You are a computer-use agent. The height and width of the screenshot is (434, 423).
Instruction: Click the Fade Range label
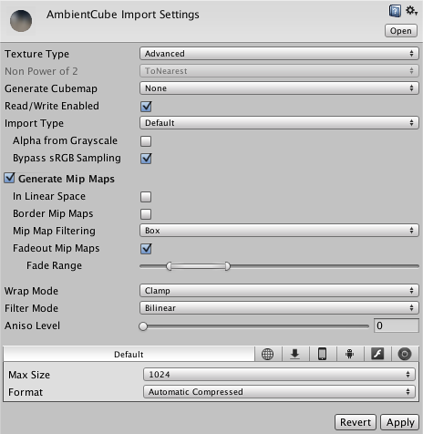[54, 265]
